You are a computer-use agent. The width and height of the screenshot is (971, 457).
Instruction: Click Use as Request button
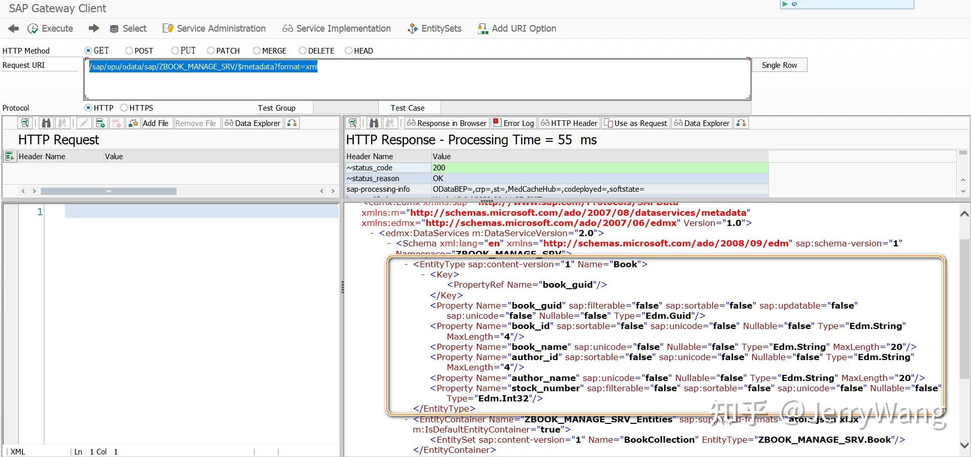click(636, 123)
